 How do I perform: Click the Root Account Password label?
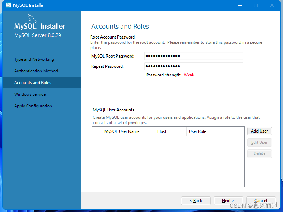112,37
